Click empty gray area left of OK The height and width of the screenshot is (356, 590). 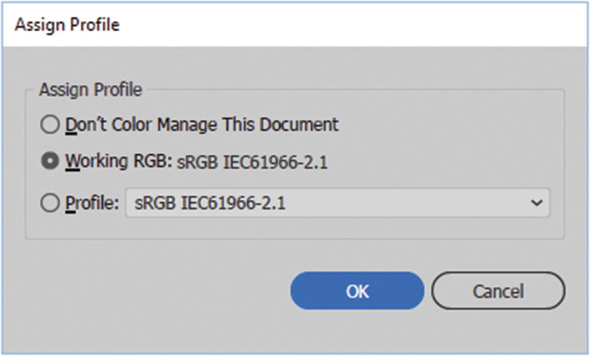tap(161, 291)
